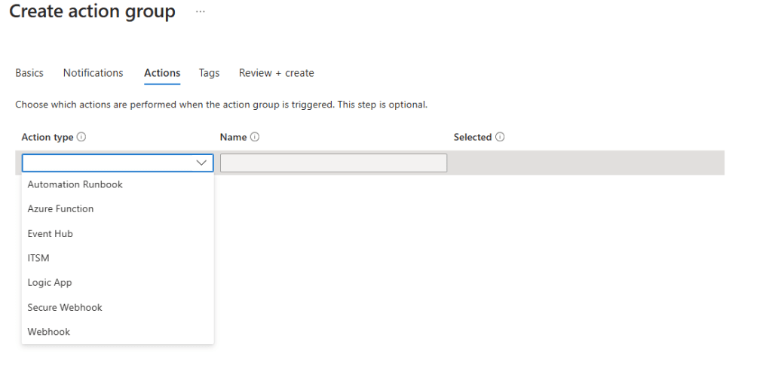Image resolution: width=772 pixels, height=383 pixels.
Task: Click the Name input field
Action: pos(333,163)
